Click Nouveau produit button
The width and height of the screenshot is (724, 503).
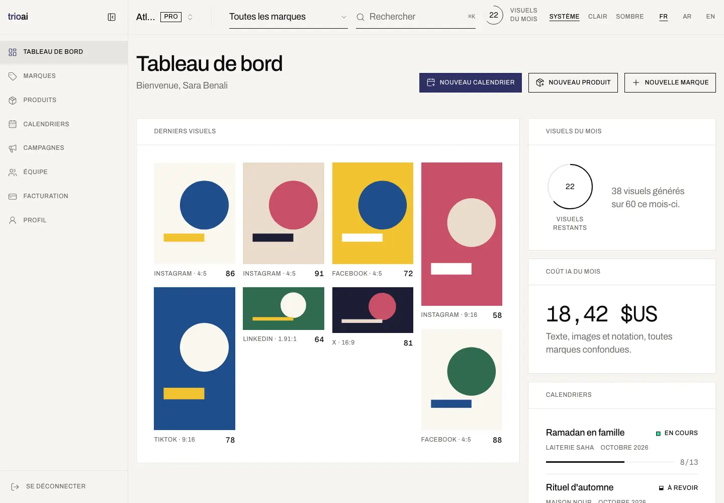[573, 82]
